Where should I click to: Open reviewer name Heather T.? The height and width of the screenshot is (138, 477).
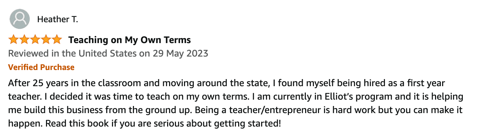tap(58, 20)
